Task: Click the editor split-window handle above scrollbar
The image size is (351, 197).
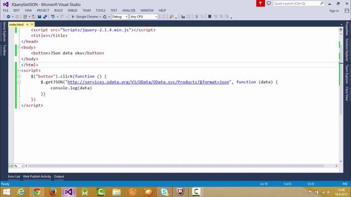Action: click(341, 29)
